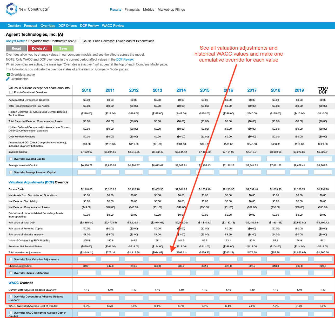Click Valuation Adjustments (DCF) heading link
The height and width of the screenshot is (318, 335).
31,182
